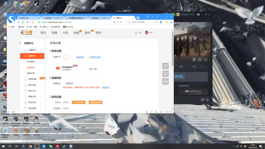Select 房间管理 in the sidebar
The image size is (265, 149).
click(x=31, y=62)
